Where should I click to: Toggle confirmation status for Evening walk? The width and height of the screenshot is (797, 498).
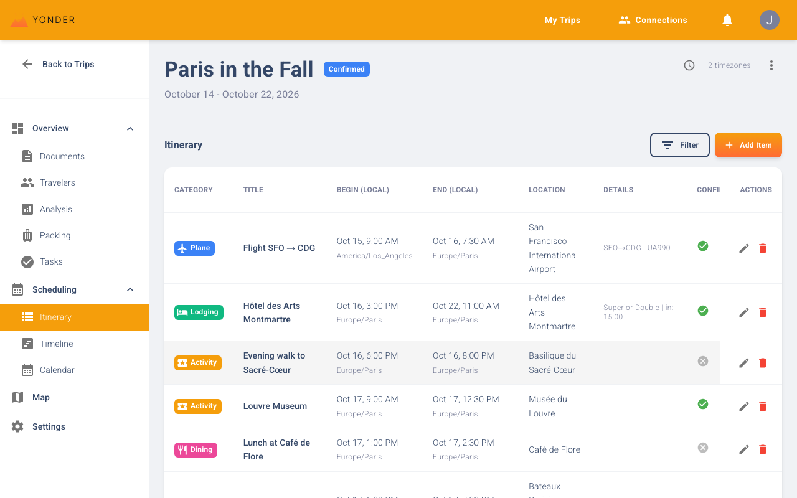(702, 360)
